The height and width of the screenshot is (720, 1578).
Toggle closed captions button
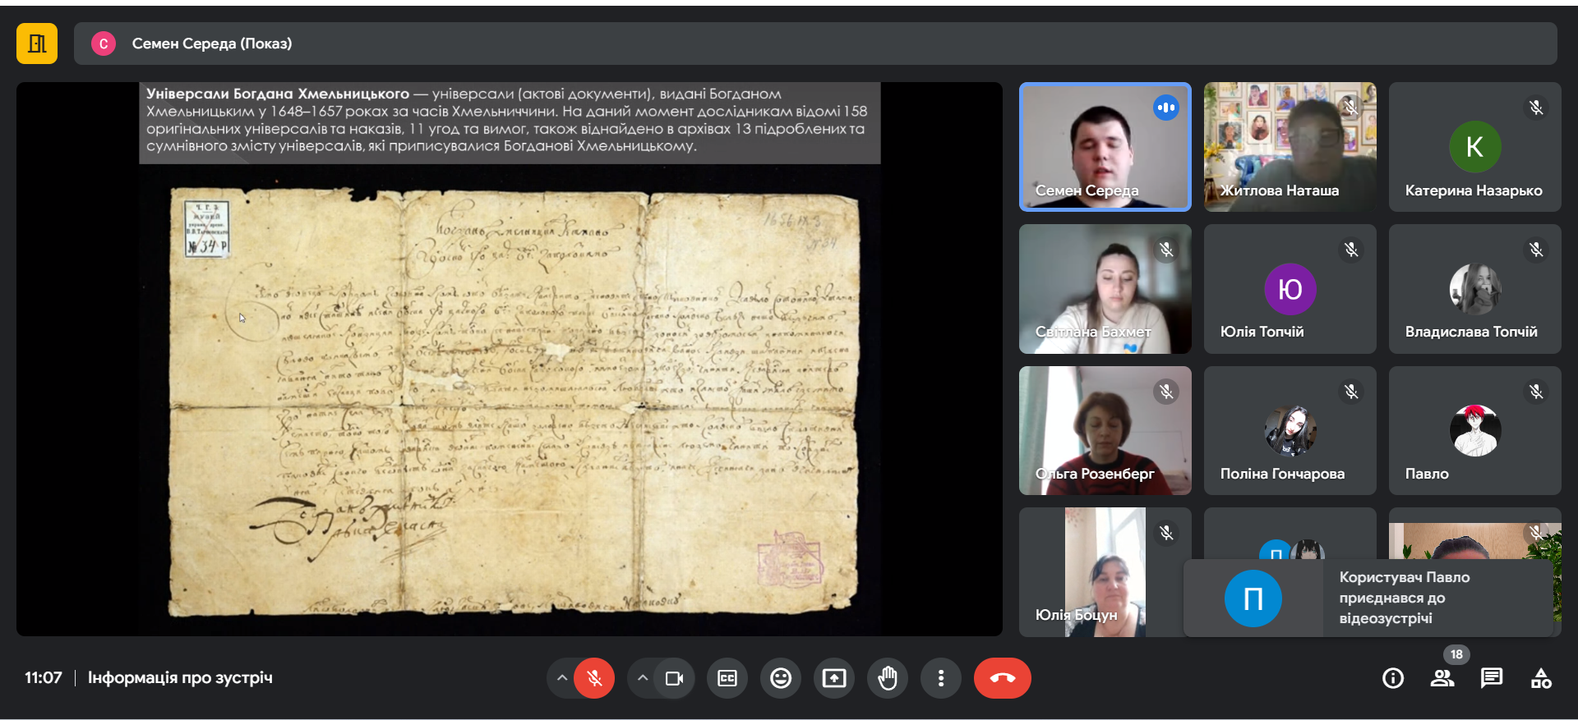coord(727,678)
